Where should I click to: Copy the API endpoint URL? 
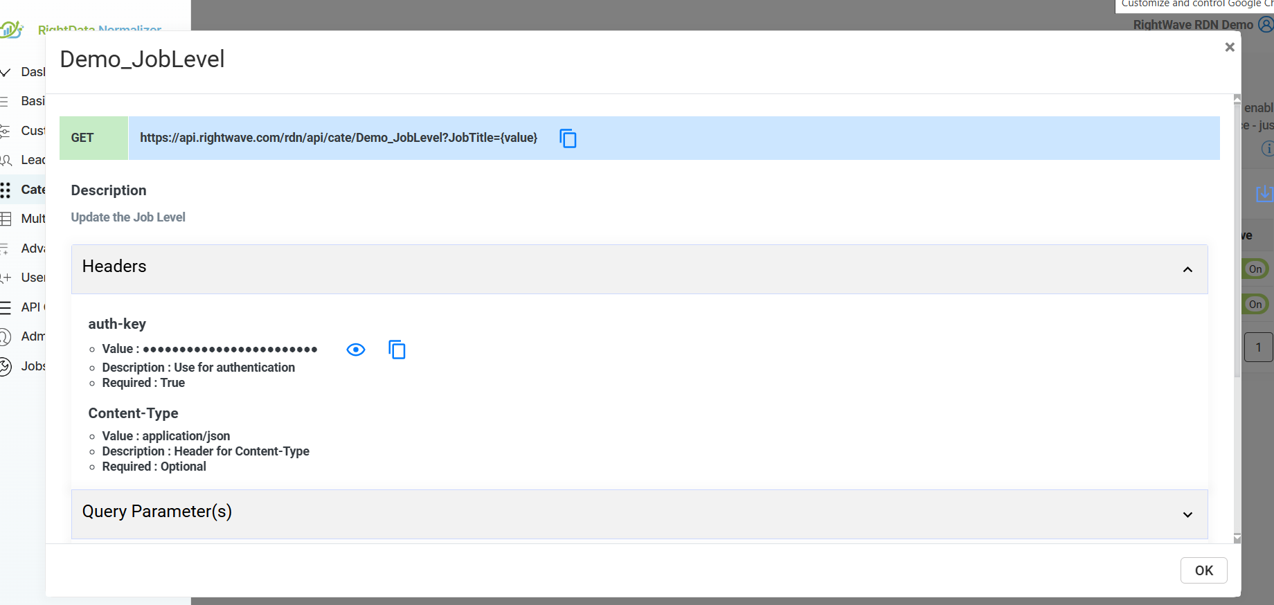[568, 138]
